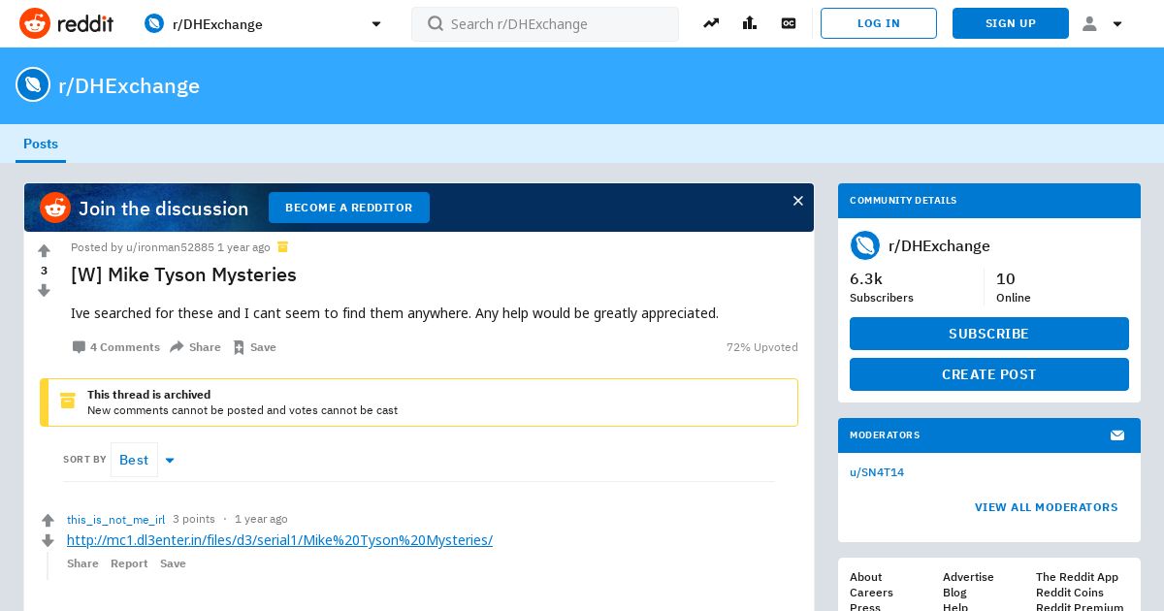Click the archive icon in thread notice

pyautogui.click(x=68, y=401)
